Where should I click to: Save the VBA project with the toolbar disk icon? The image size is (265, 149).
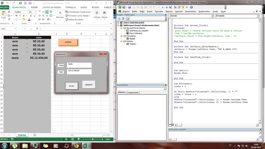pyautogui.click(x=129, y=7)
